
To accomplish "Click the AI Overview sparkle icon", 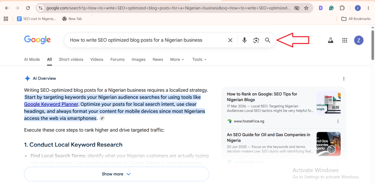I will pyautogui.click(x=27, y=78).
